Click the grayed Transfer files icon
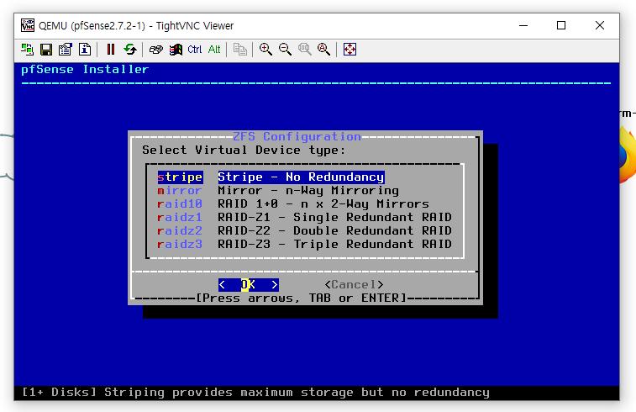 coord(239,50)
